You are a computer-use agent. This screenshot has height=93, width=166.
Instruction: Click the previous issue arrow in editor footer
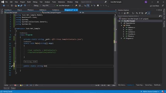(x=27, y=85)
